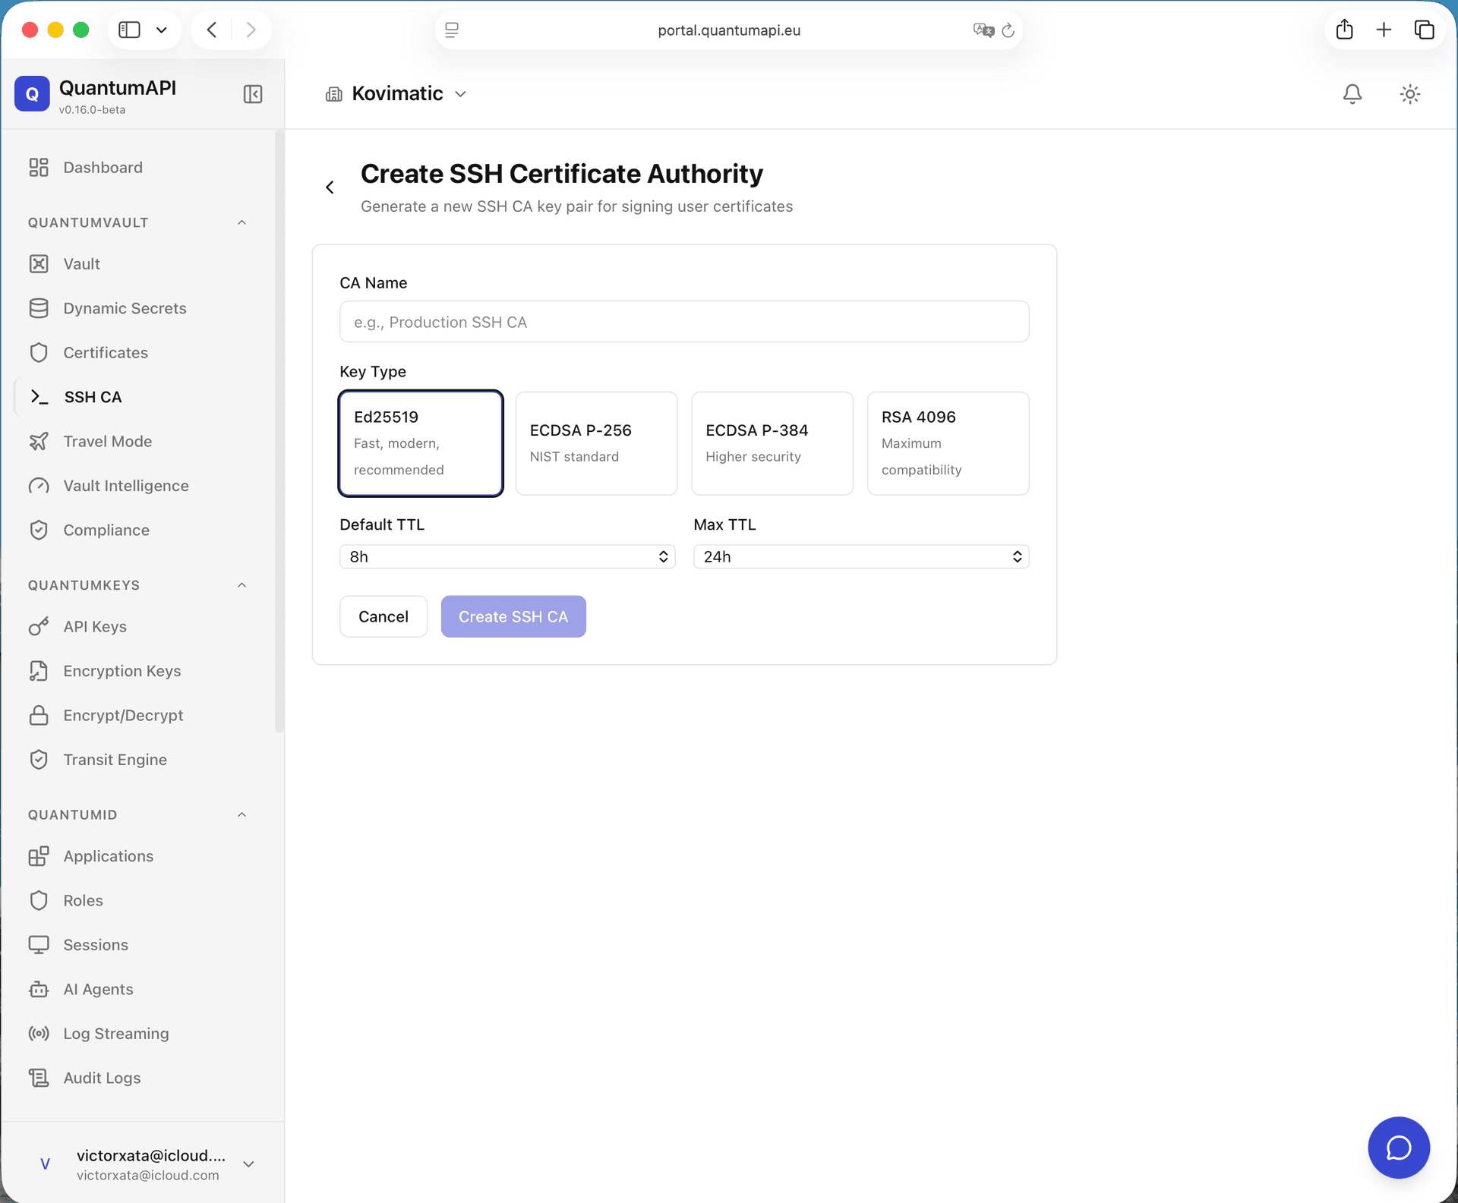Pick ECDSA P-384 higher security key type
The height and width of the screenshot is (1203, 1458).
[772, 443]
